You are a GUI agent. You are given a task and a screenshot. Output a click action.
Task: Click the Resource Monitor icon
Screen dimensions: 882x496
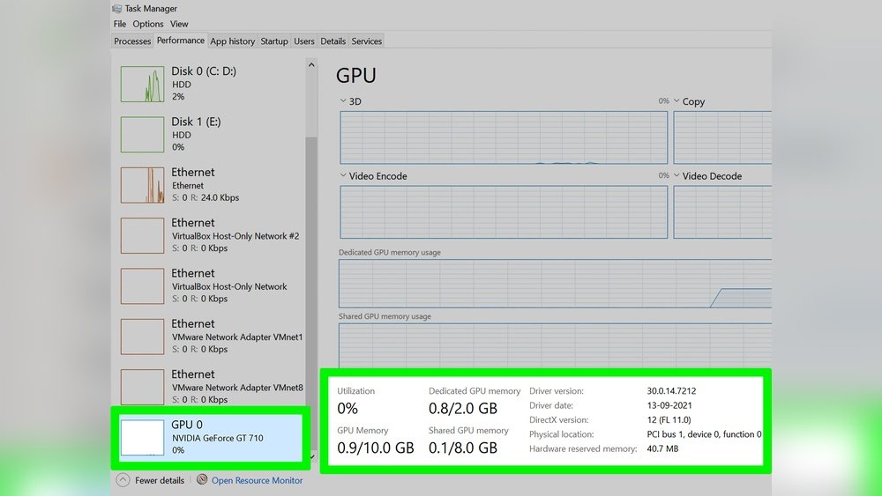pyautogui.click(x=202, y=479)
